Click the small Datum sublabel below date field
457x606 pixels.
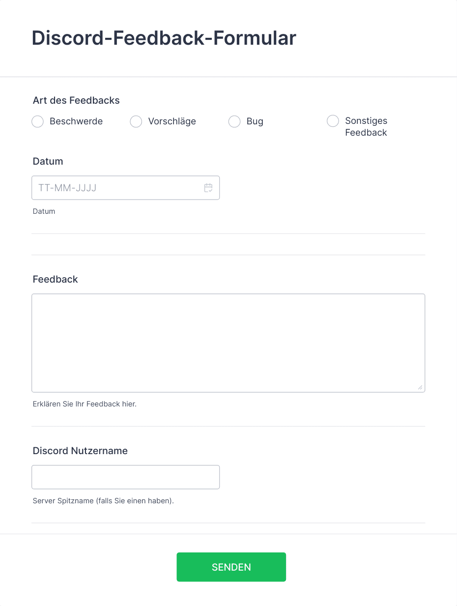pyautogui.click(x=44, y=211)
